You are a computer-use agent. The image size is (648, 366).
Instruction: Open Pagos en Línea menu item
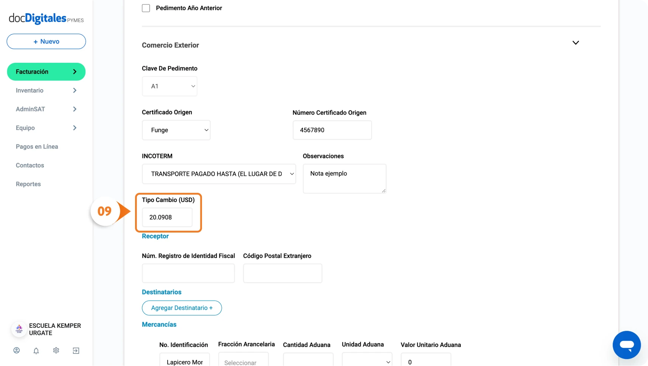click(x=37, y=147)
